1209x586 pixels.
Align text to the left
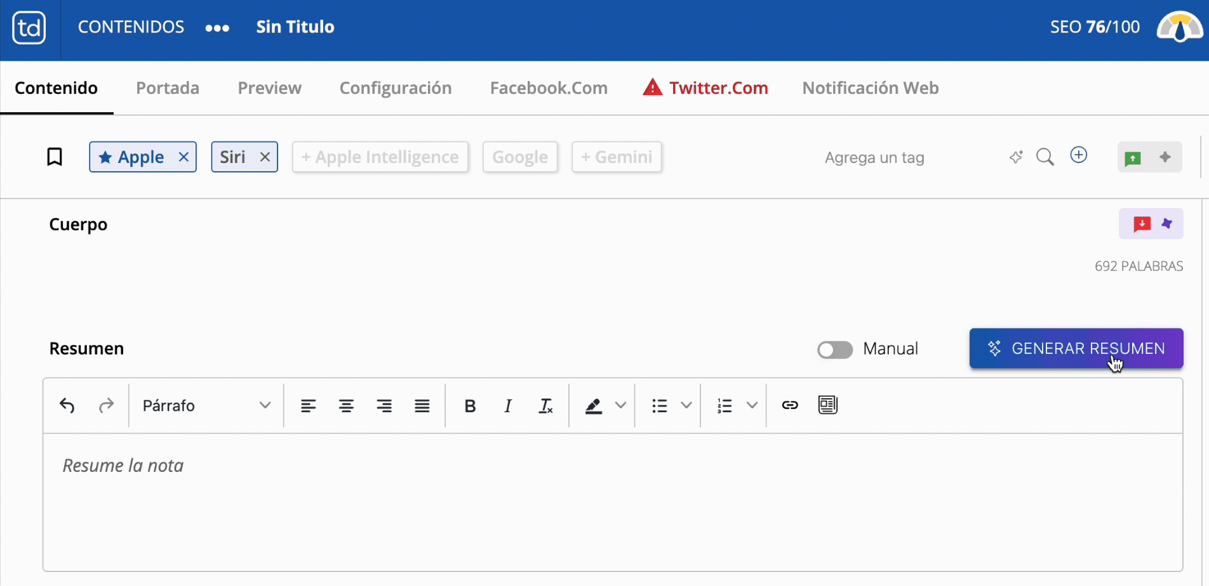[x=308, y=406]
